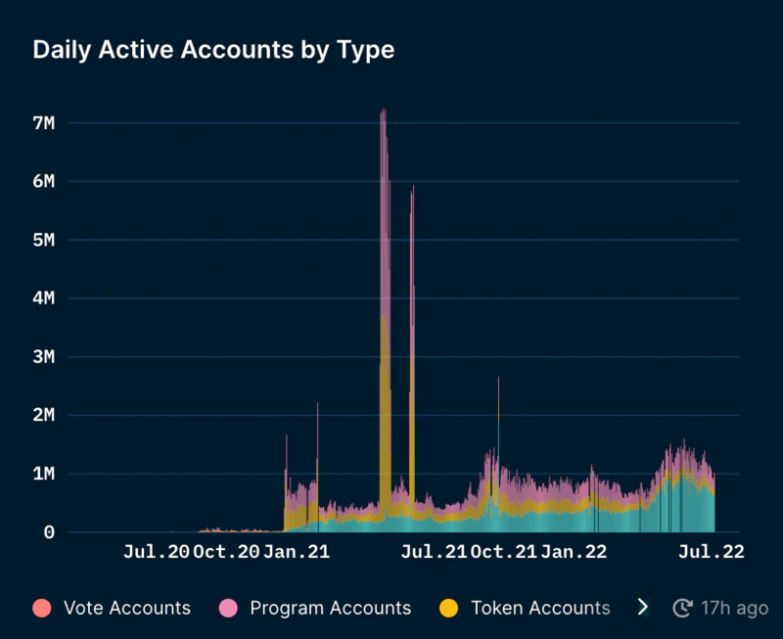Click the Jan.22 x-axis label

point(574,552)
